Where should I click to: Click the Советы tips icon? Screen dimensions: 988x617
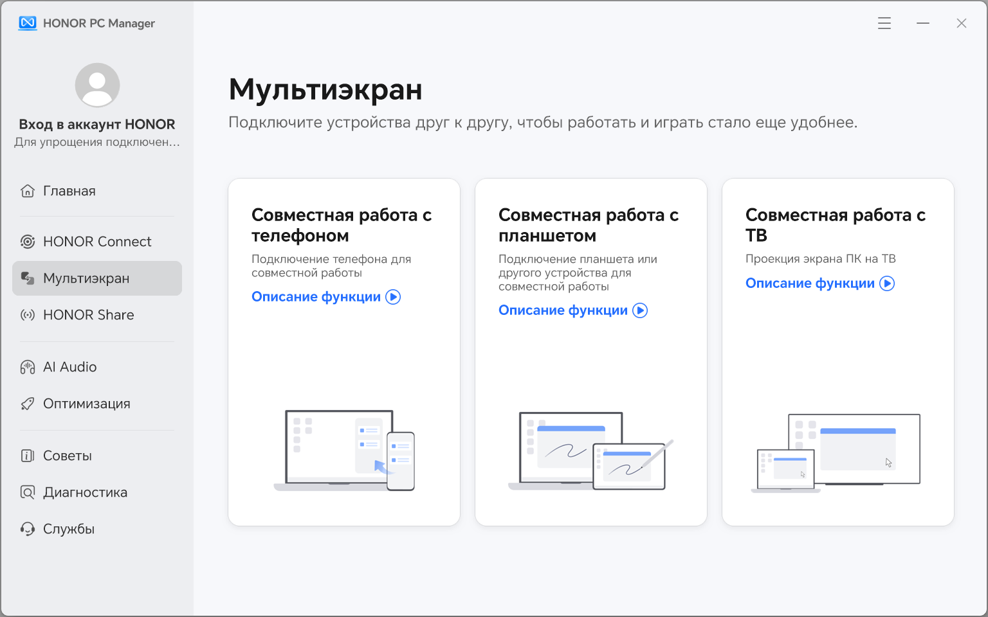(28, 456)
